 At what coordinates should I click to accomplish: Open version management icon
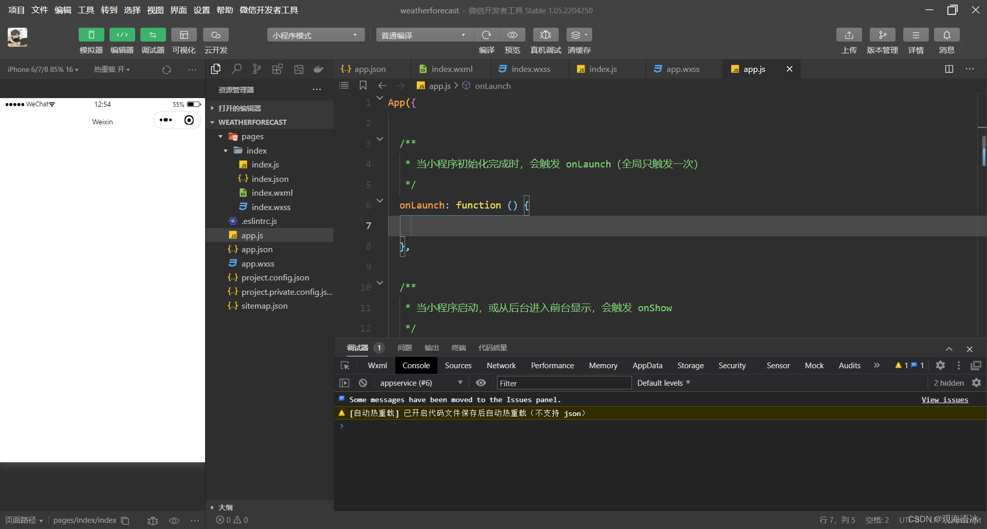[x=883, y=35]
